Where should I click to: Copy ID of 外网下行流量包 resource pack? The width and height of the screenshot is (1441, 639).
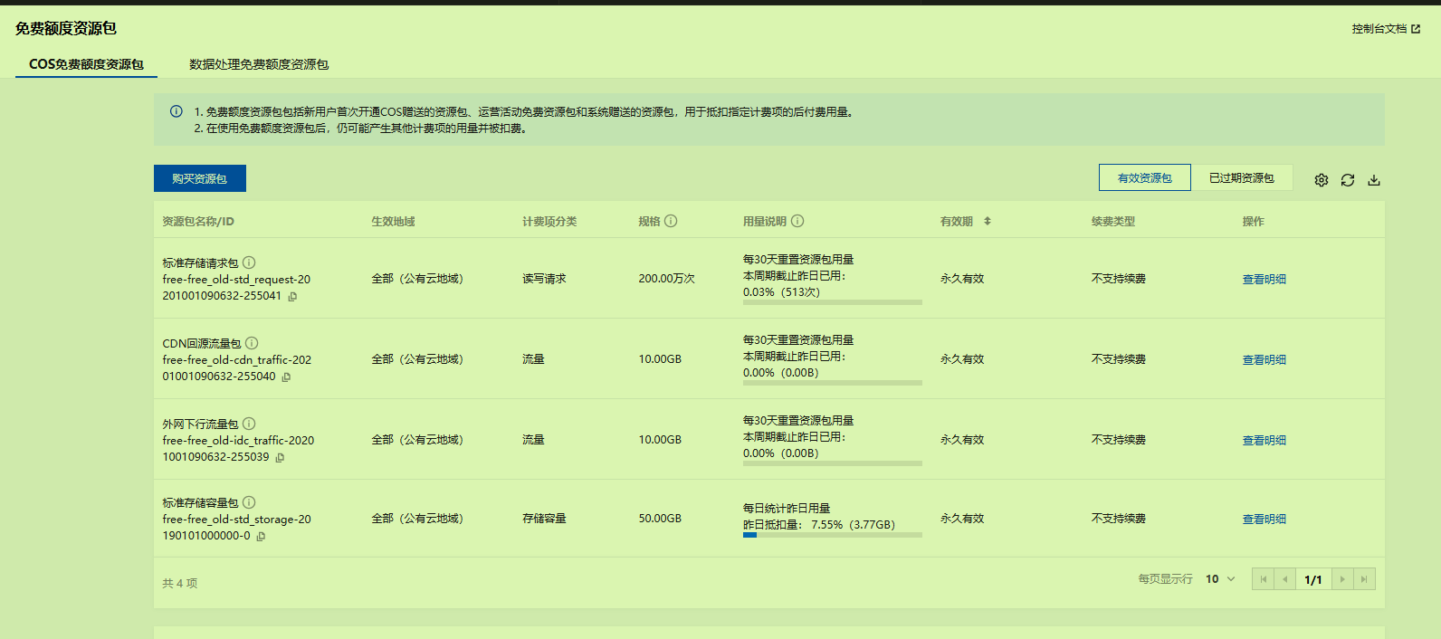[x=280, y=457]
